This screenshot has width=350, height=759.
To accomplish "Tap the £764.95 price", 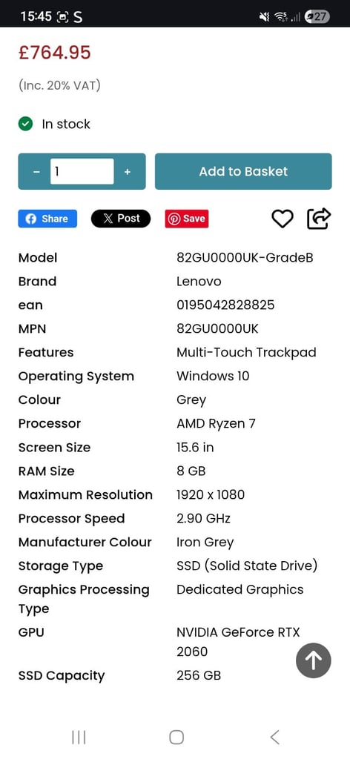I will pos(55,53).
